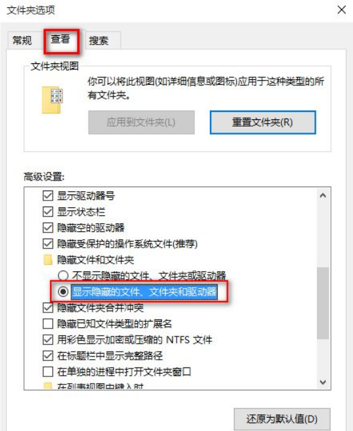
Task: Uncheck 隐藏空的驱动器 option
Action: click(x=48, y=228)
